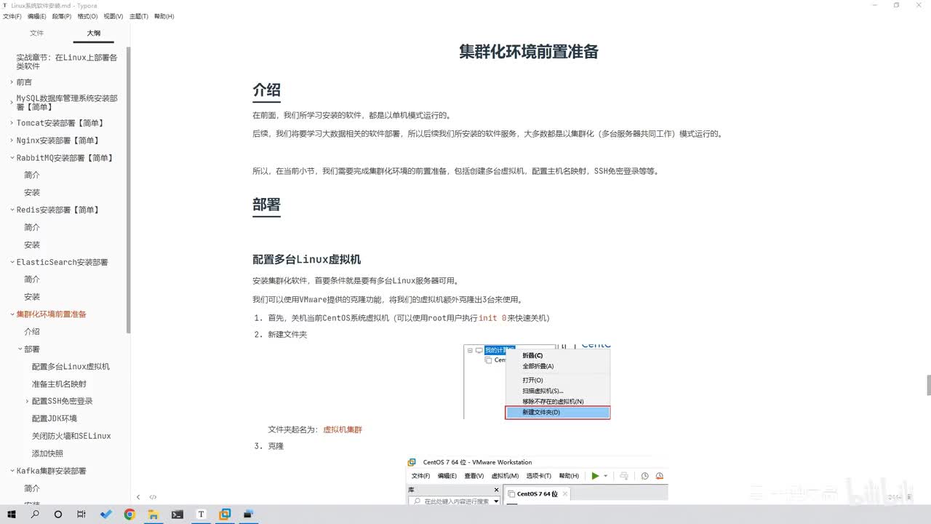The height and width of the screenshot is (524, 931).
Task: Go to 简介 under ElasticSearch安装部署 in outline
Action: point(32,279)
